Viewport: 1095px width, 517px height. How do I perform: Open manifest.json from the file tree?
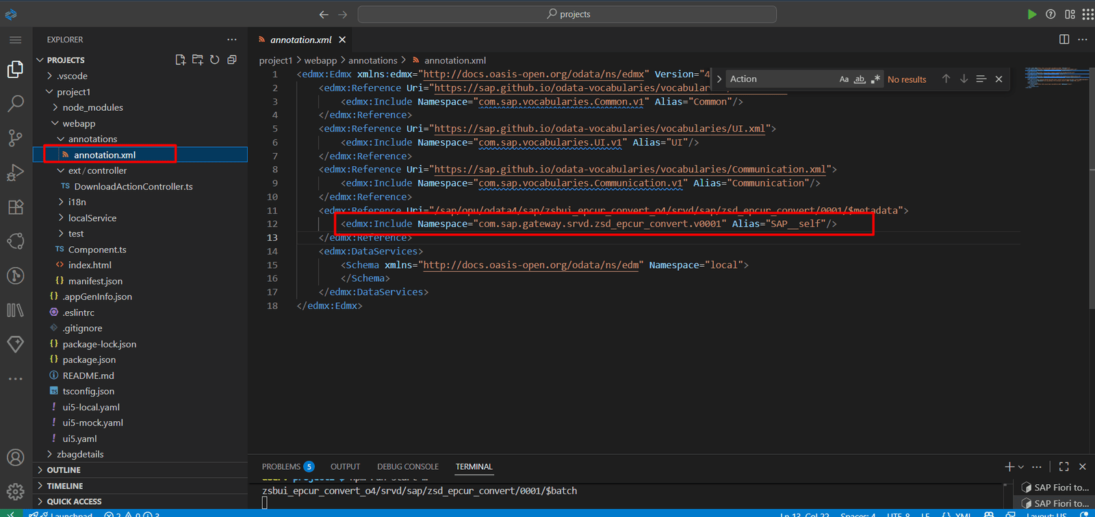(x=95, y=281)
